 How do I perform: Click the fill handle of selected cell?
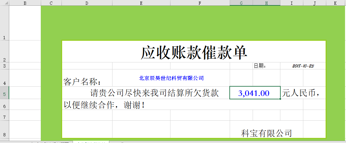[x=280, y=99]
